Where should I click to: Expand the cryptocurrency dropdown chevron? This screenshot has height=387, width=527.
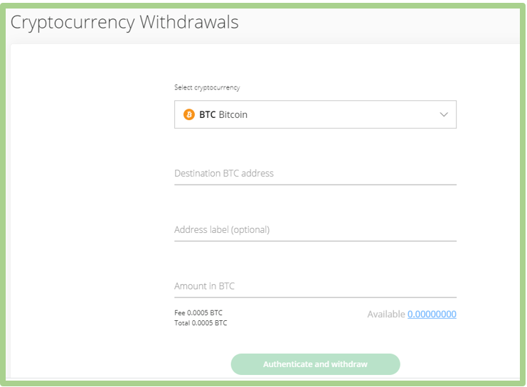pos(444,114)
